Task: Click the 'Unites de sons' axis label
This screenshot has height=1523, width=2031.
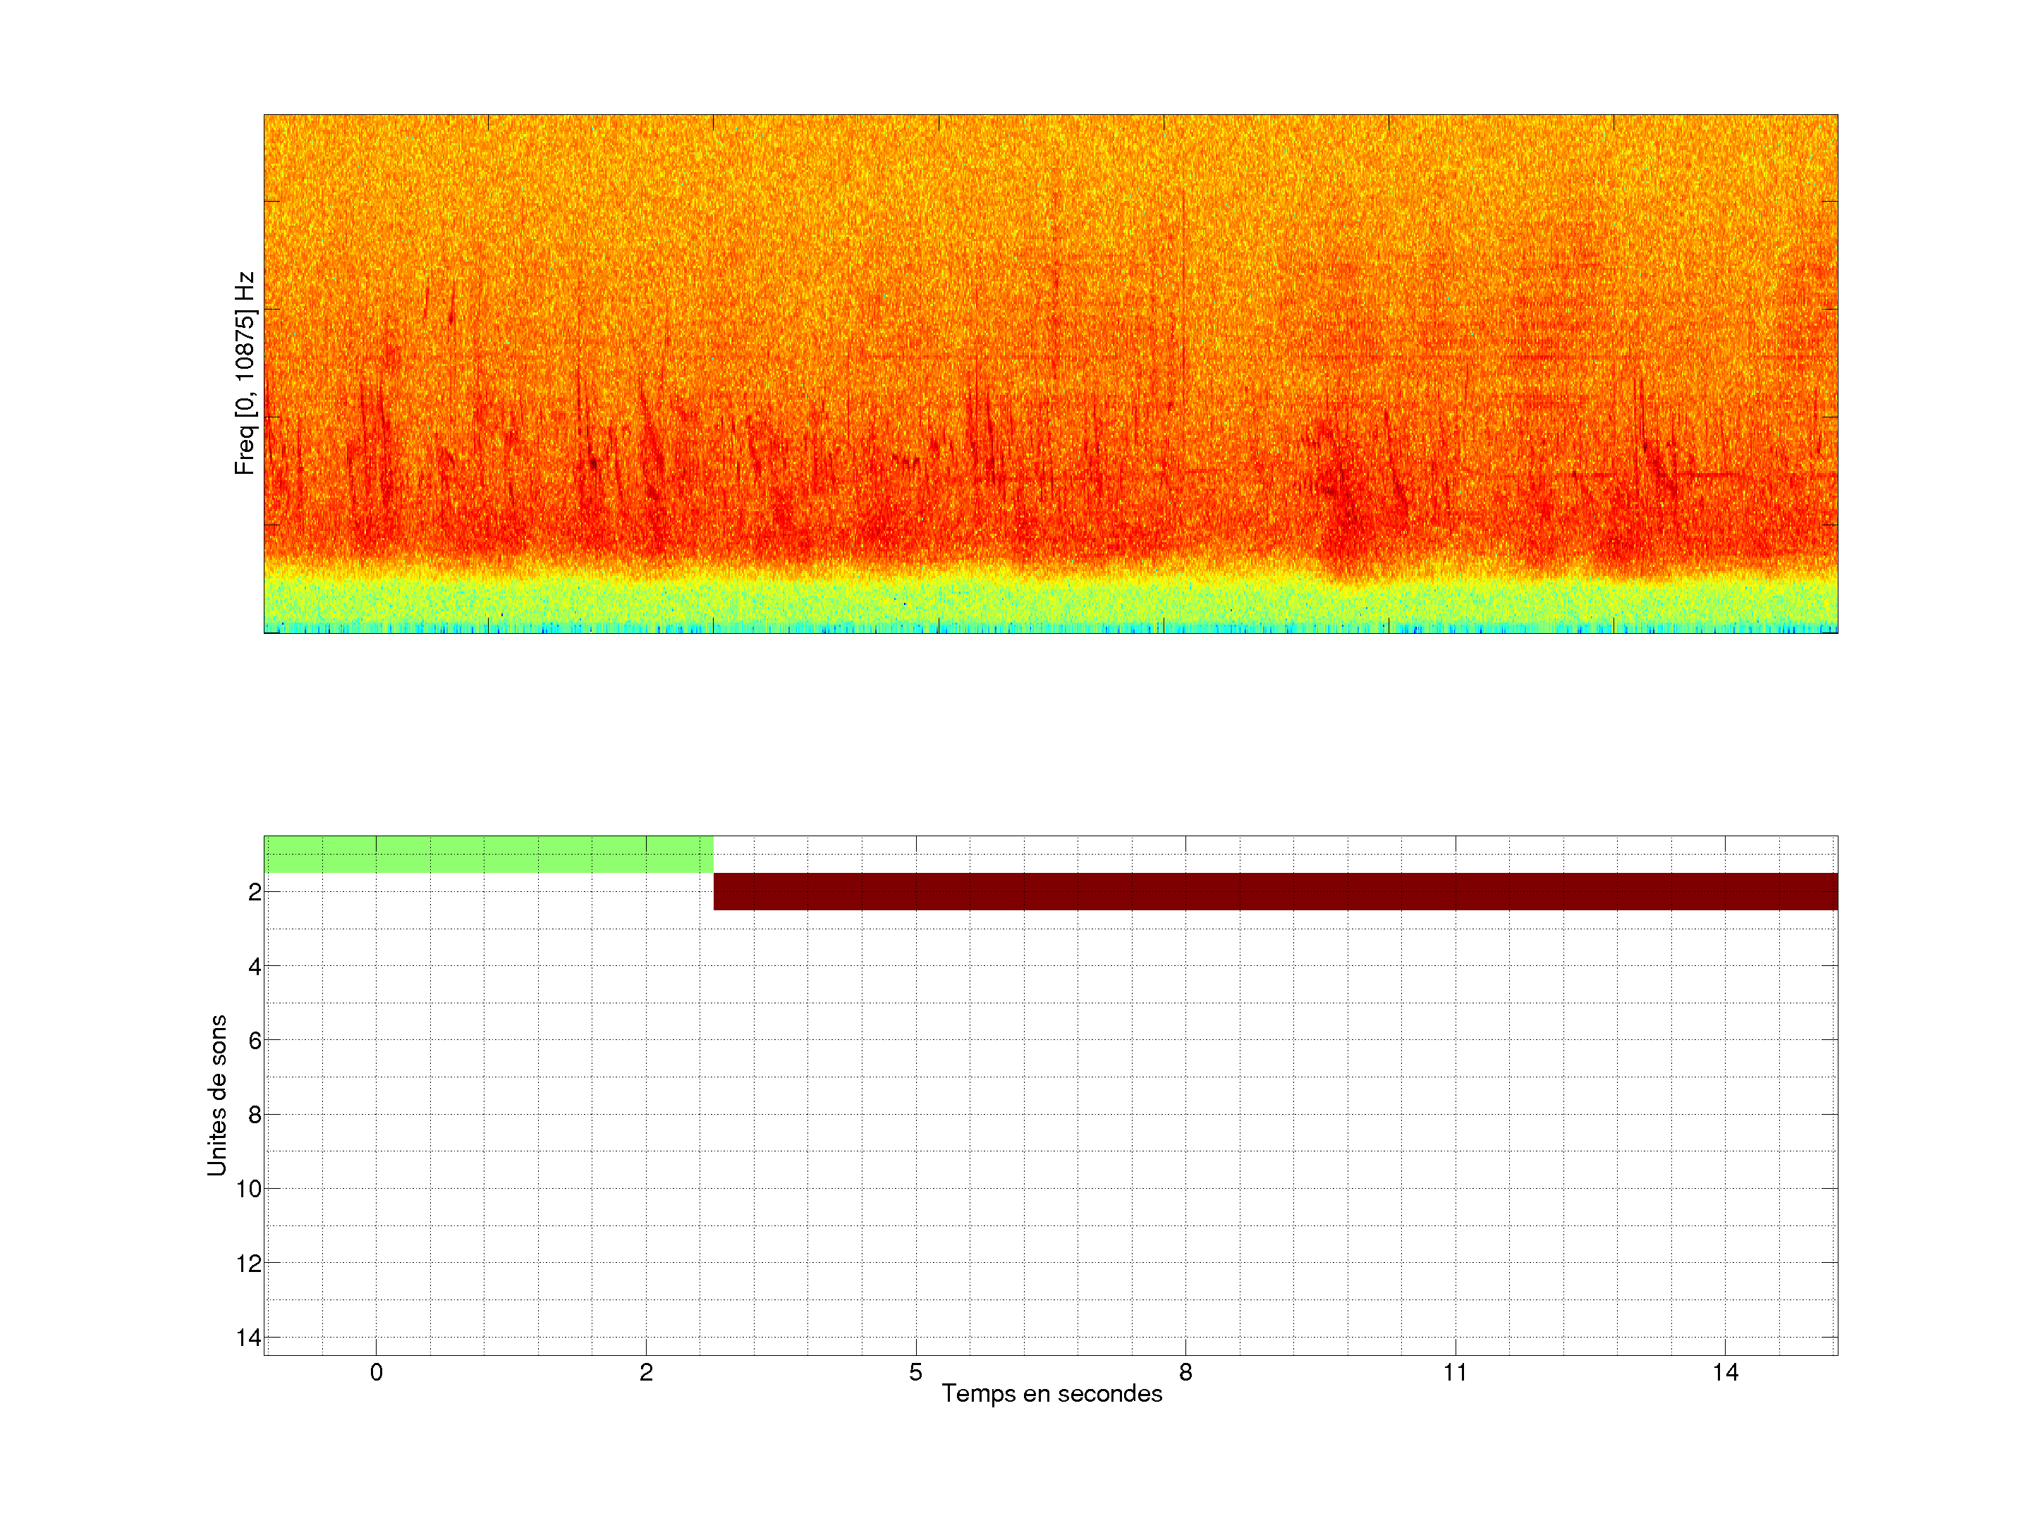Action: (x=216, y=1095)
